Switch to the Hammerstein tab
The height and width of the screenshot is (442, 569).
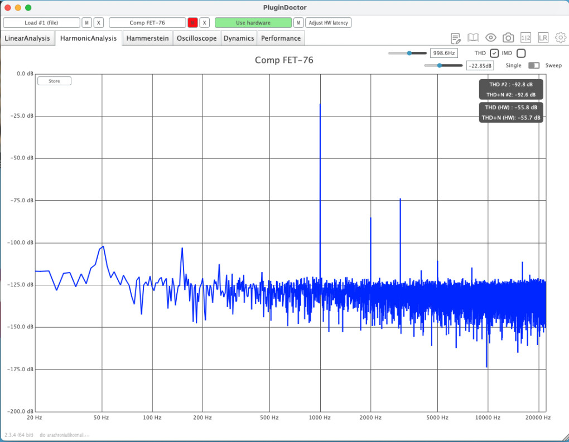[147, 38]
